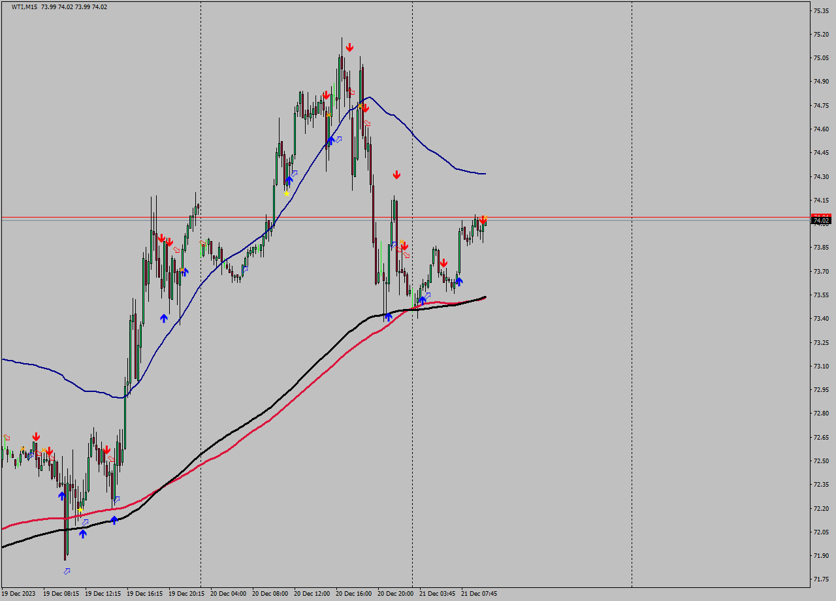The image size is (836, 601).
Task: Click price label 73.40 on the scale
Action: (x=821, y=319)
